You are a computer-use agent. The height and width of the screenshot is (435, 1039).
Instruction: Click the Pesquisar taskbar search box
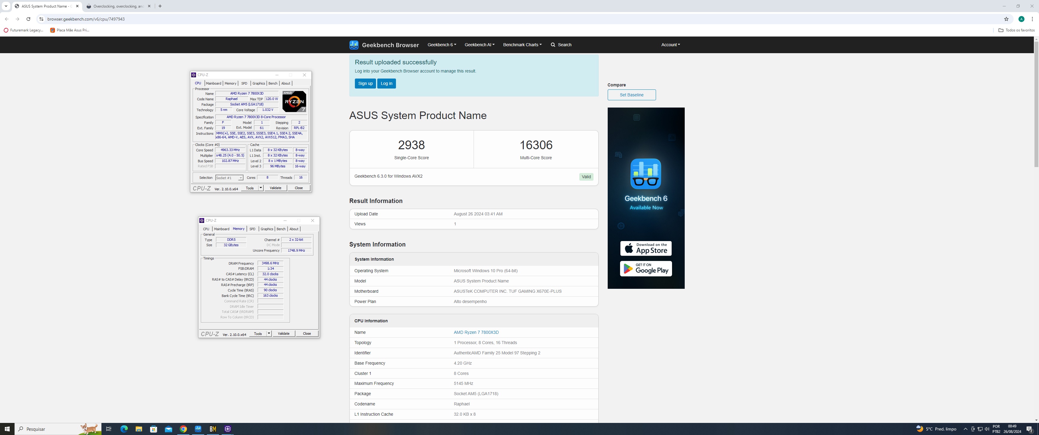[58, 429]
